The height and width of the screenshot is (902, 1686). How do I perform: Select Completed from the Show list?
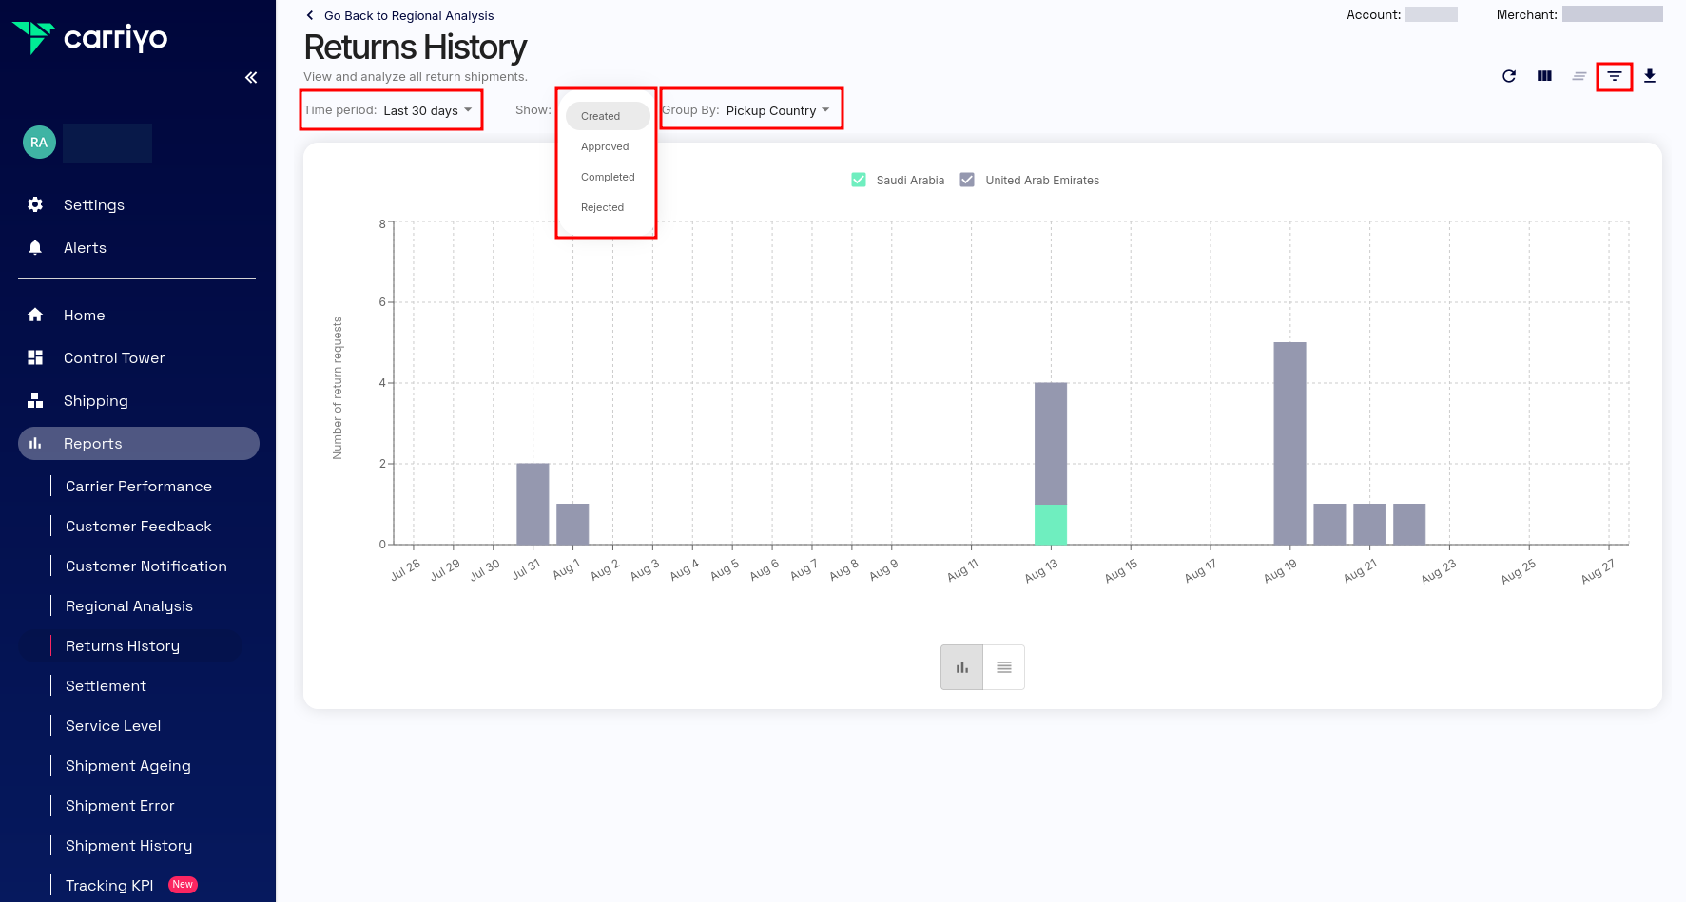(608, 178)
